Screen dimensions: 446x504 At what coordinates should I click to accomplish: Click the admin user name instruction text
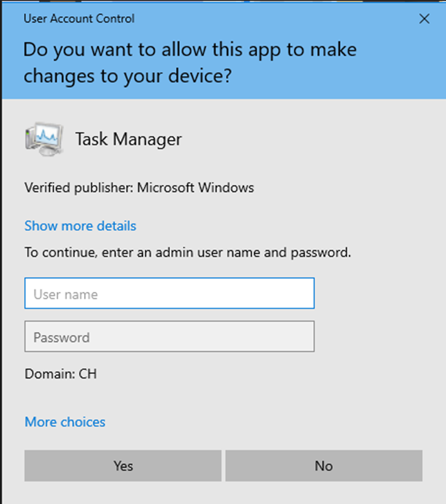pos(188,253)
